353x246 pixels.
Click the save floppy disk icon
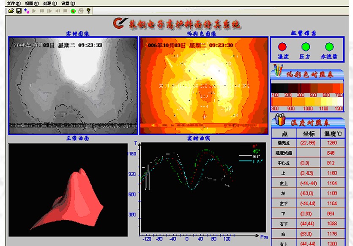[19, 11]
